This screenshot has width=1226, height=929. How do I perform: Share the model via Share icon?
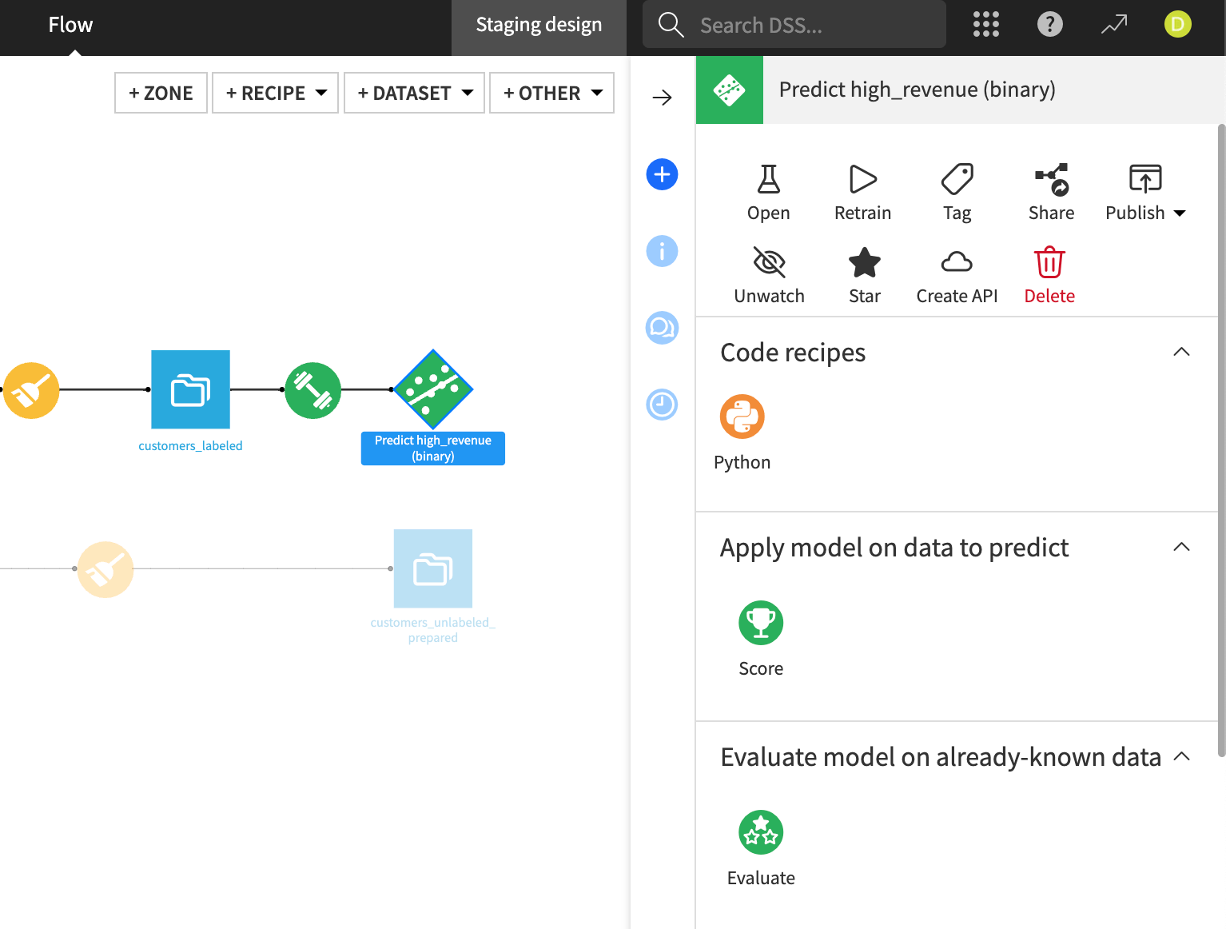(x=1051, y=193)
